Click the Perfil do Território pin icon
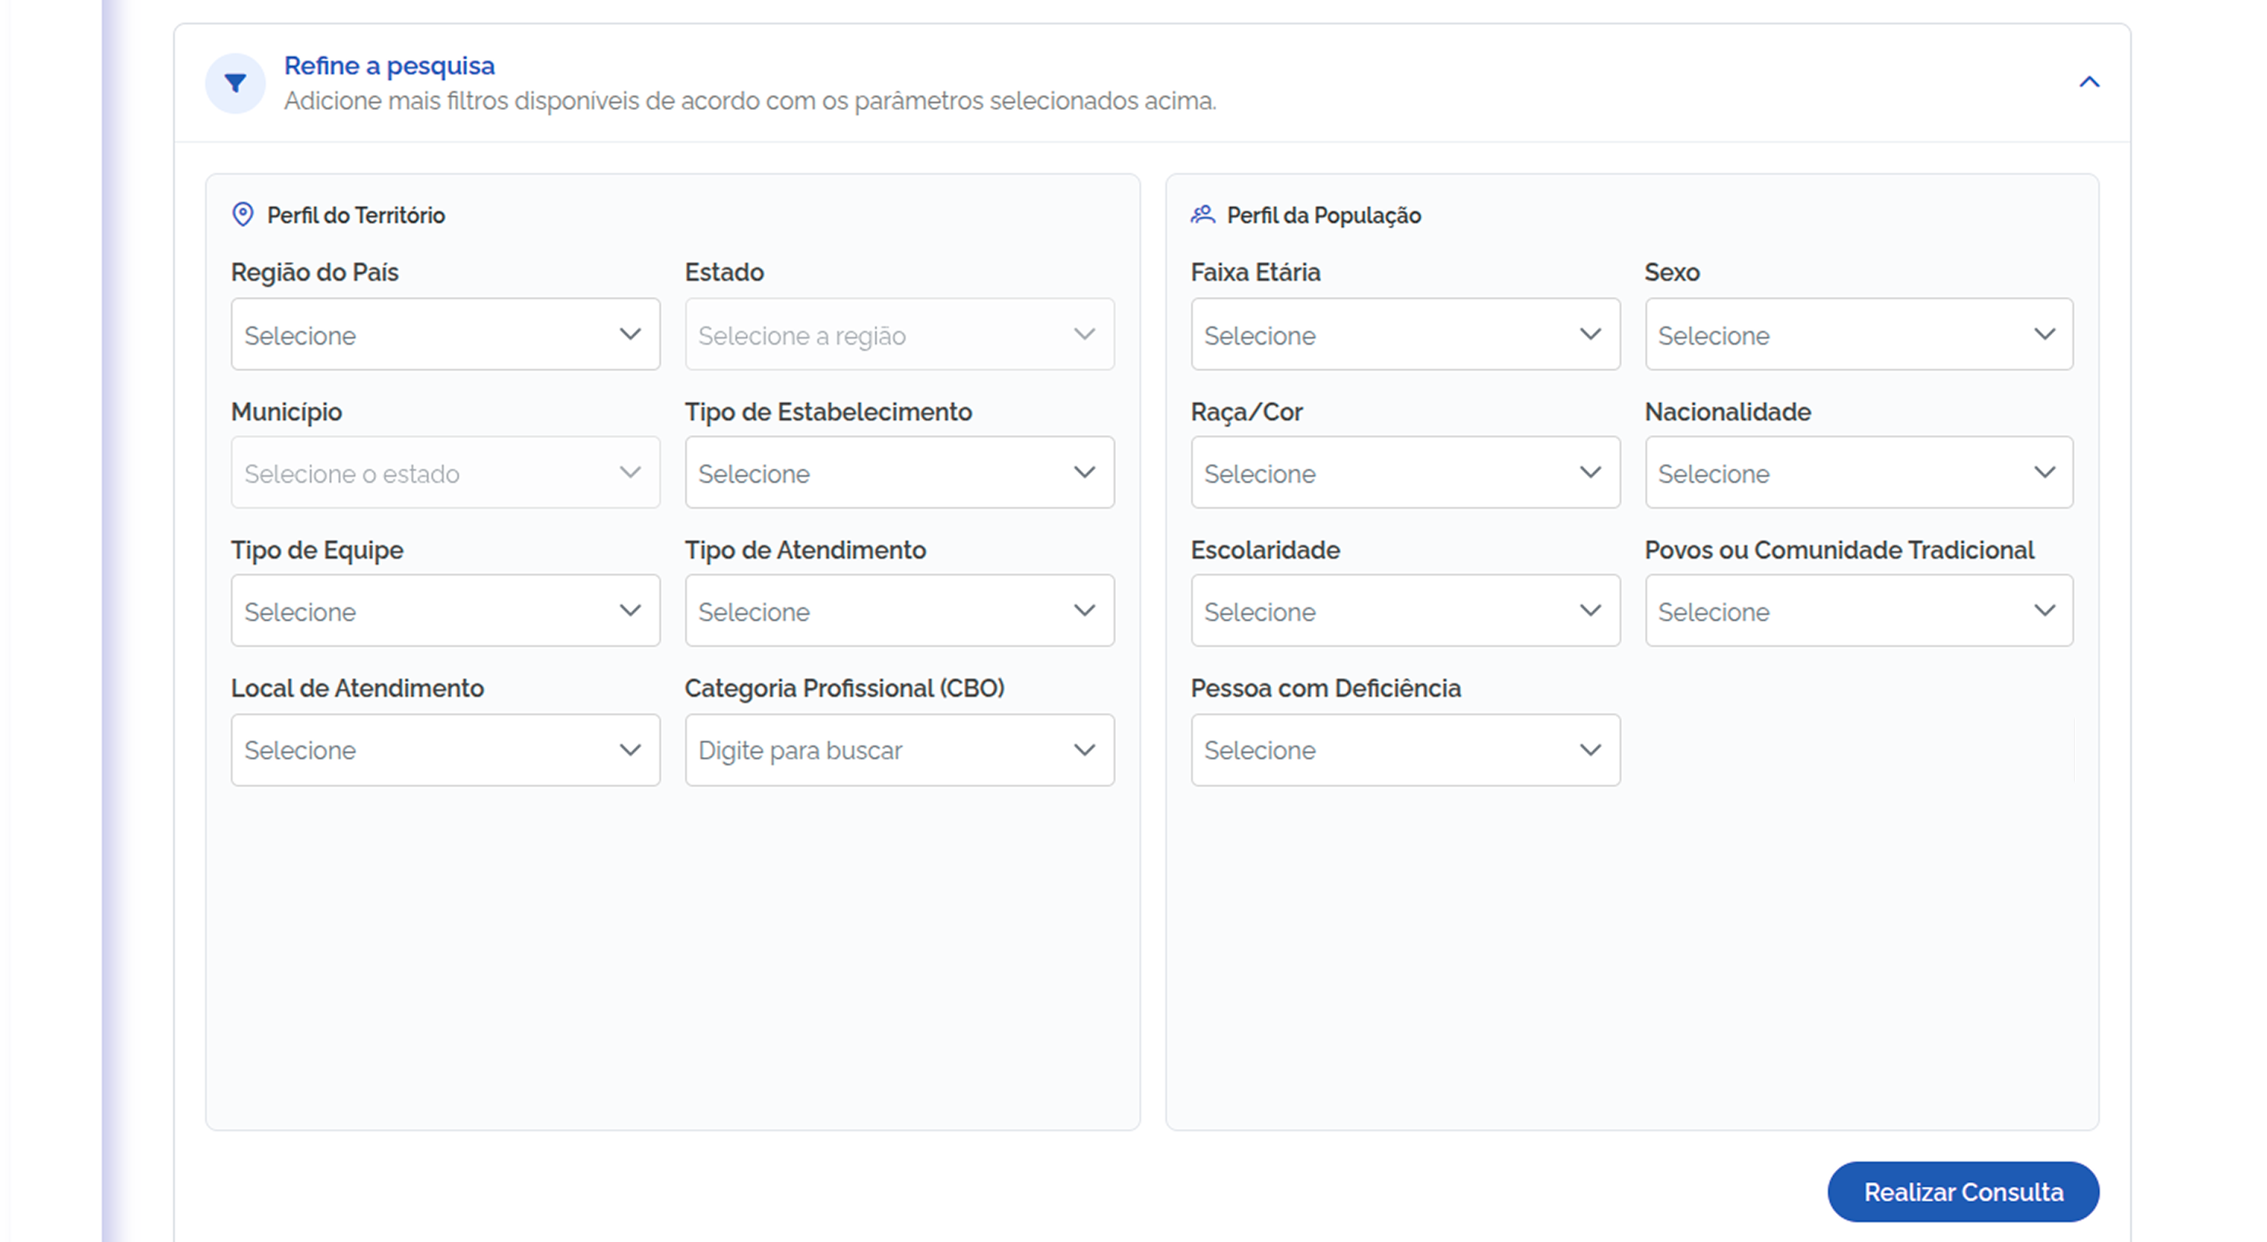Image resolution: width=2267 pixels, height=1242 pixels. 243,215
